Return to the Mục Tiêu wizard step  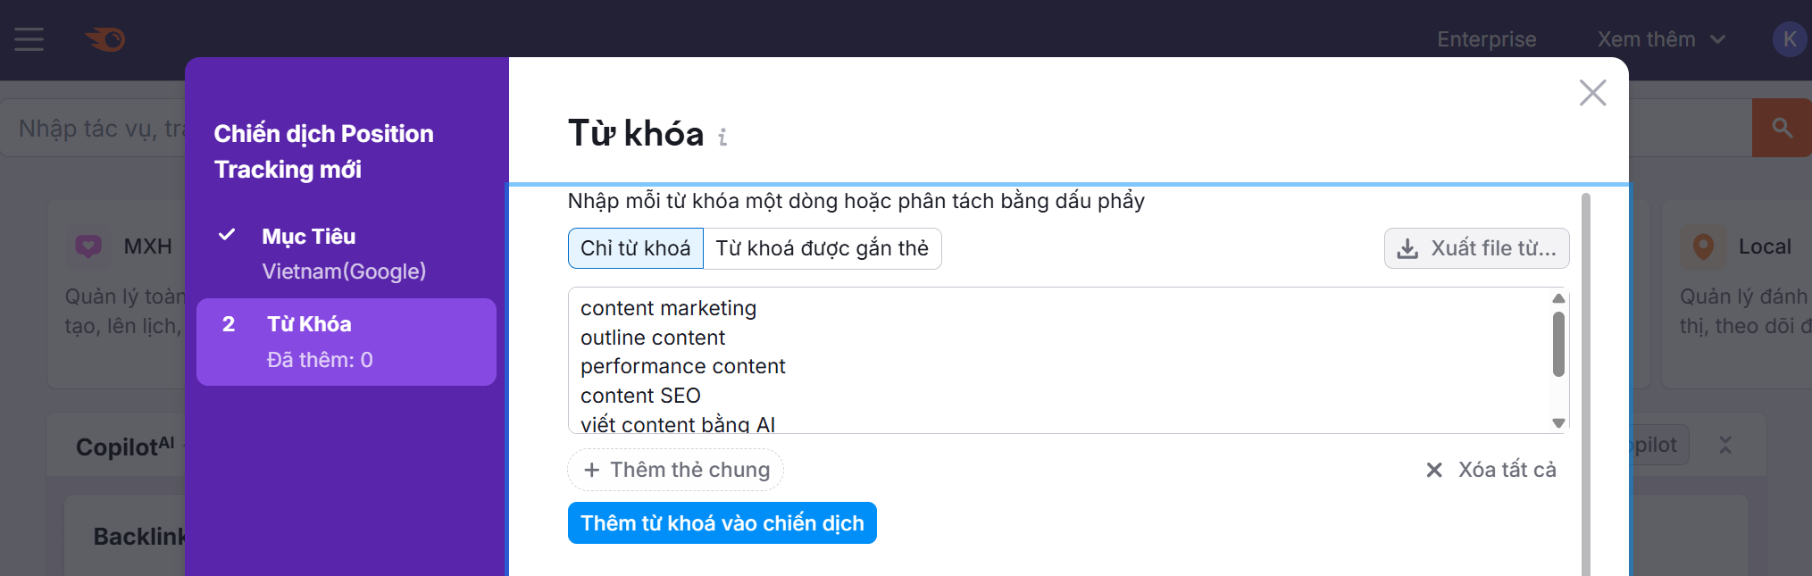coord(308,236)
